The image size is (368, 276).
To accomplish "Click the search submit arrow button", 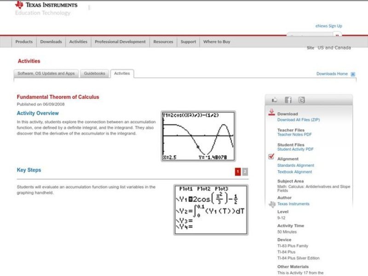I will click(337, 35).
